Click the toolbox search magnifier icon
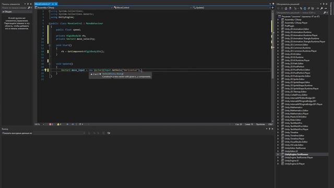 (29, 8)
